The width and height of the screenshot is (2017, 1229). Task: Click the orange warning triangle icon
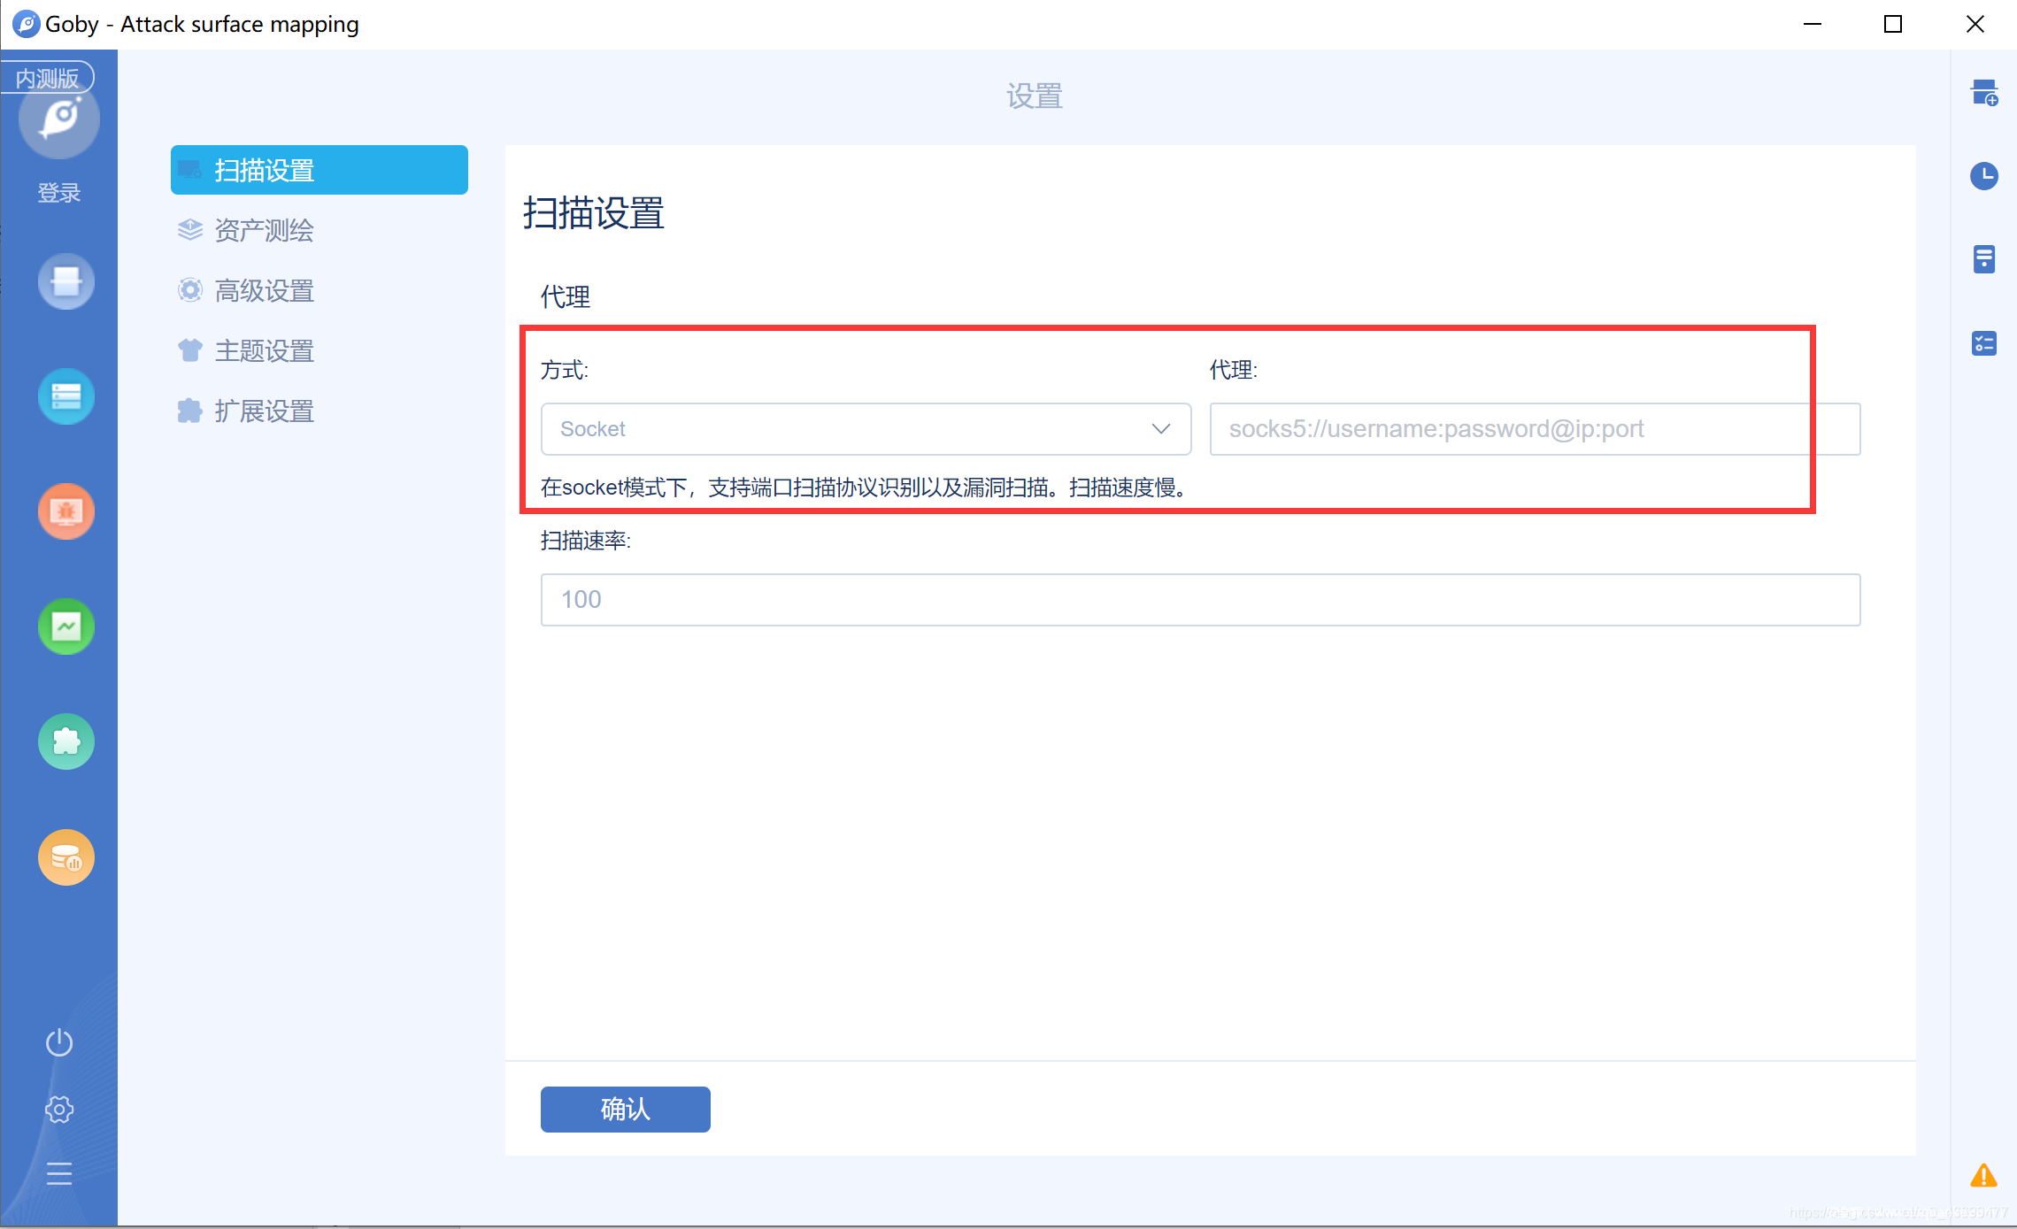[x=1983, y=1175]
